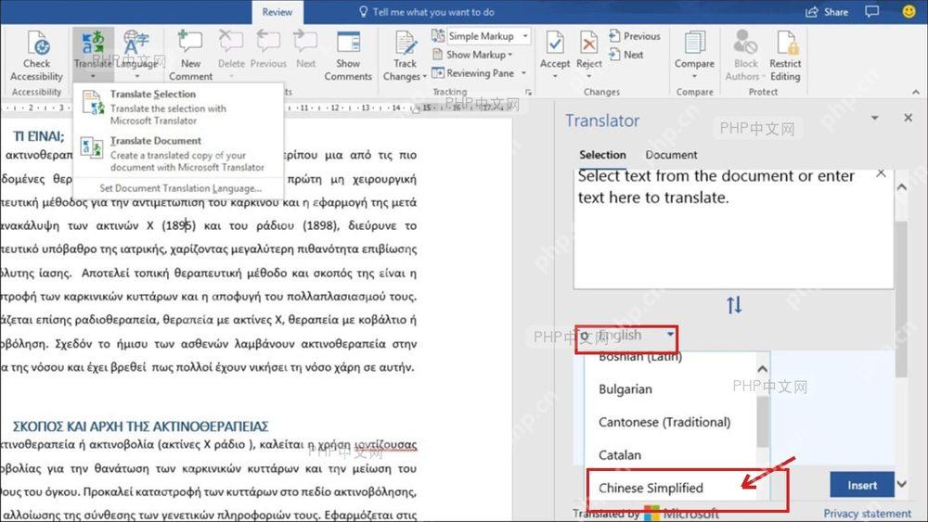Go to Previous comment
The image size is (928, 522).
(268, 50)
